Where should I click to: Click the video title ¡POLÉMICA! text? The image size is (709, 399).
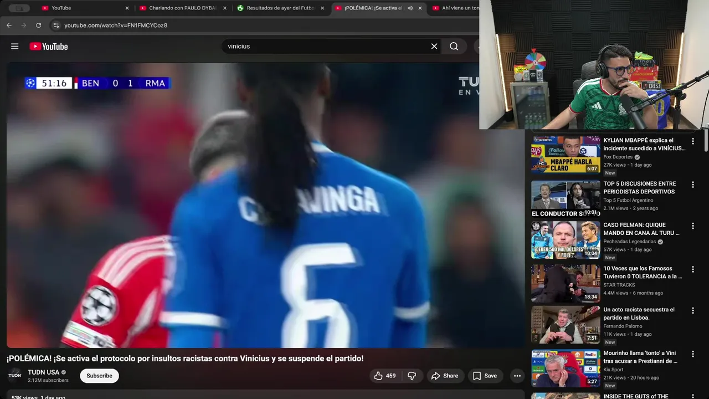click(185, 359)
